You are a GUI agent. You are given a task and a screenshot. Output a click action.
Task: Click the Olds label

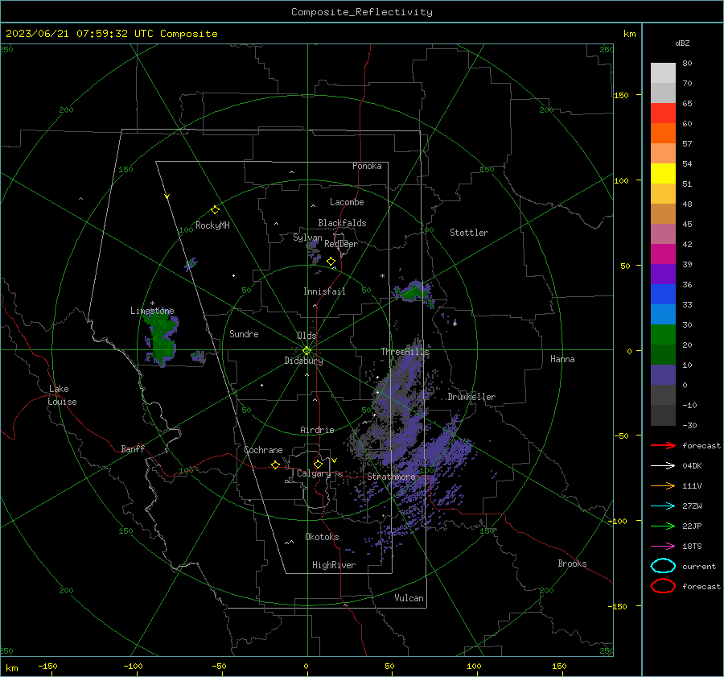pyautogui.click(x=306, y=336)
